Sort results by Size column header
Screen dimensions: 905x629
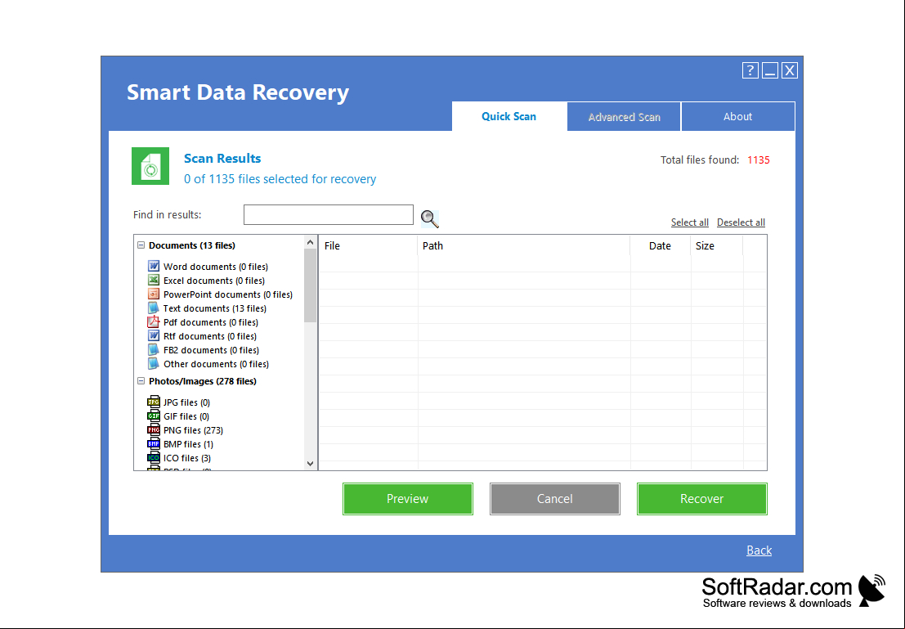point(716,246)
